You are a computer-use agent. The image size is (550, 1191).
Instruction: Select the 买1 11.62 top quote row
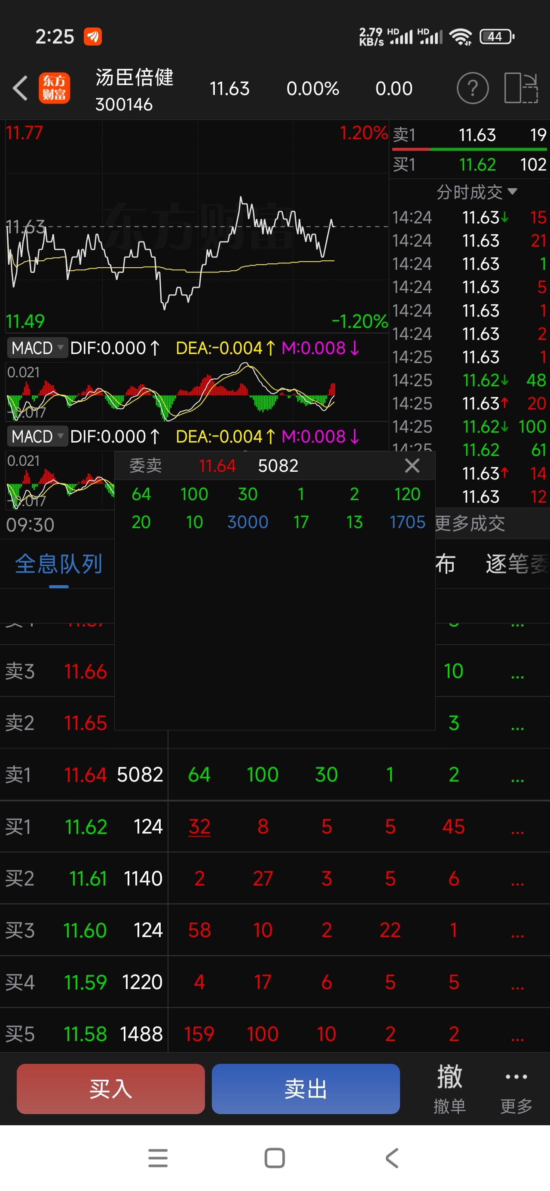(470, 165)
